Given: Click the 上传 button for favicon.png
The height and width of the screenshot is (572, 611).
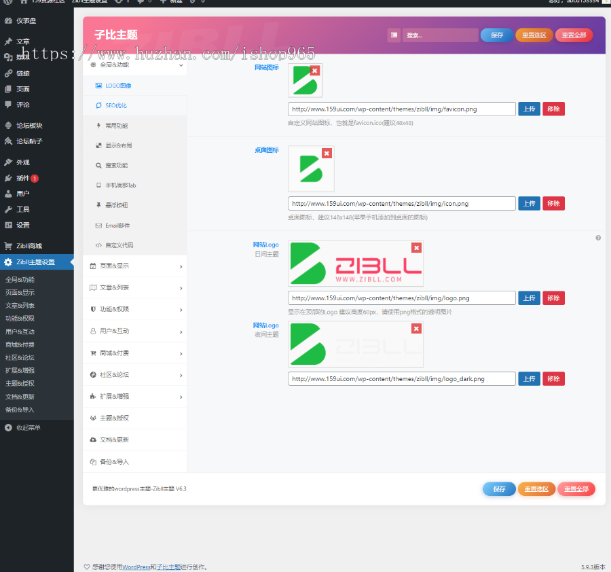Looking at the screenshot, I should coord(529,109).
